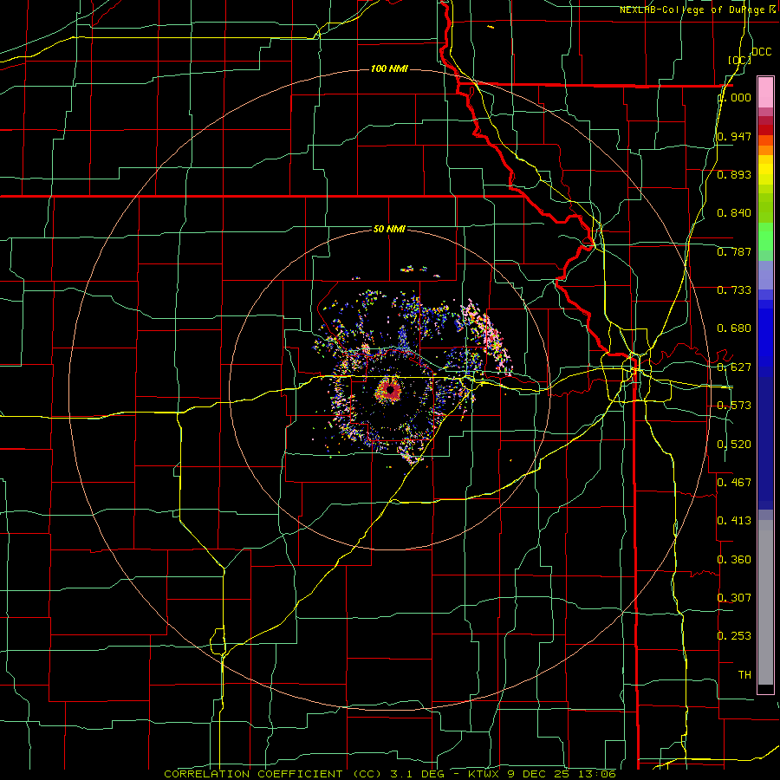The width and height of the screenshot is (780, 780).
Task: Click the 0.840 legend value
Action: click(x=734, y=213)
